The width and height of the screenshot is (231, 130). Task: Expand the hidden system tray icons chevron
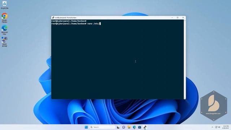click(212, 127)
